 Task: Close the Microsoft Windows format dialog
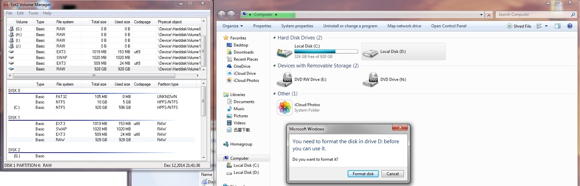400,127
